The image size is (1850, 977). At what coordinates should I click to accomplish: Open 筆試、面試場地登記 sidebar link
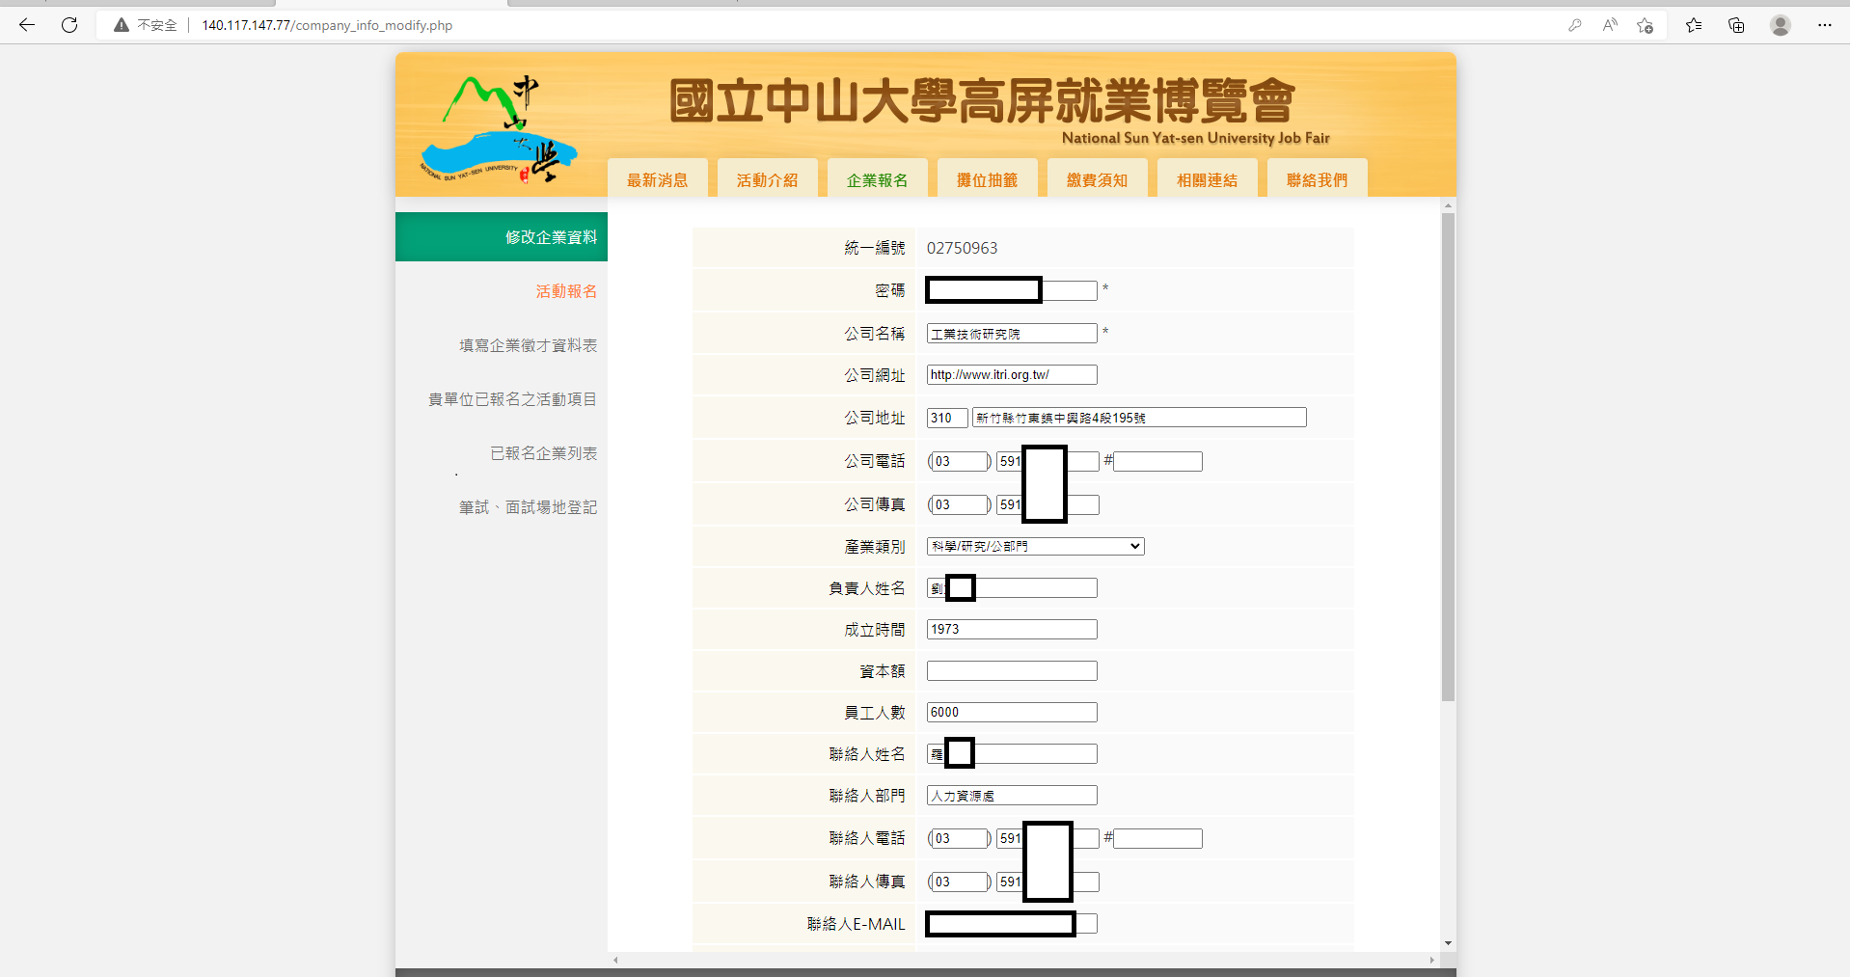click(x=528, y=507)
